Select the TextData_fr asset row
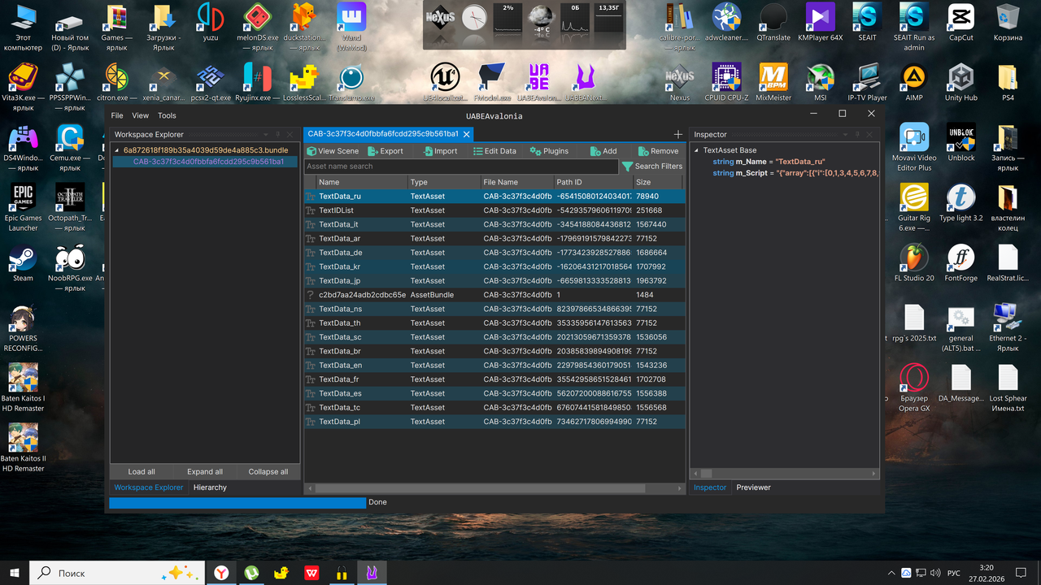The image size is (1041, 585). [494, 379]
